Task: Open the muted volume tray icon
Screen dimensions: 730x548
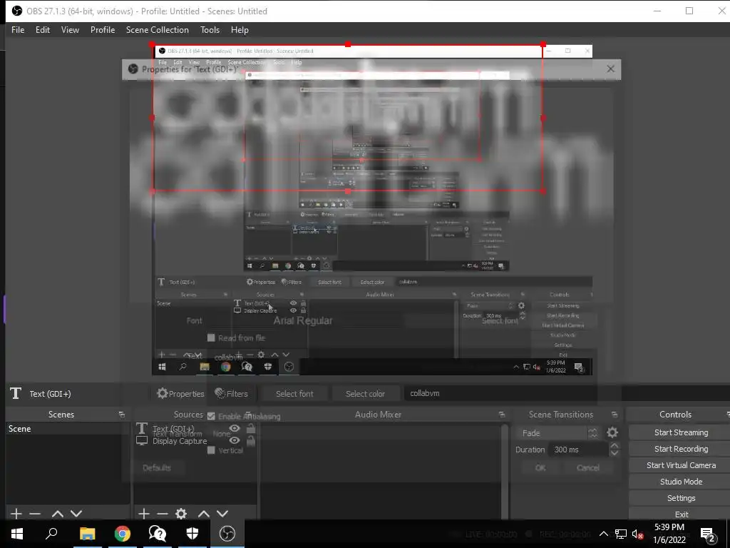Action: click(637, 534)
